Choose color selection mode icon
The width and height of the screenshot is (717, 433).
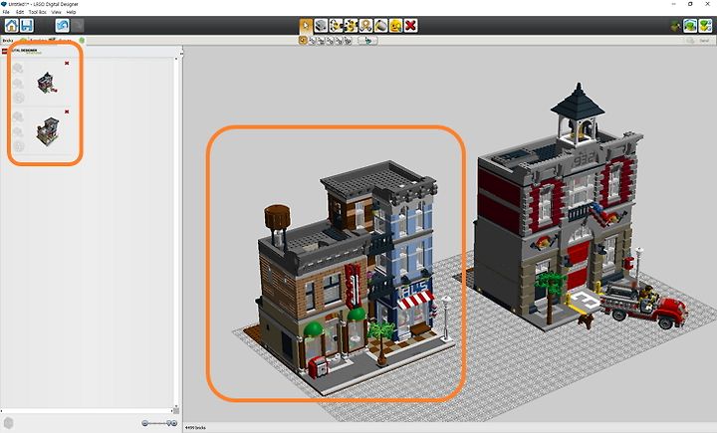331,41
